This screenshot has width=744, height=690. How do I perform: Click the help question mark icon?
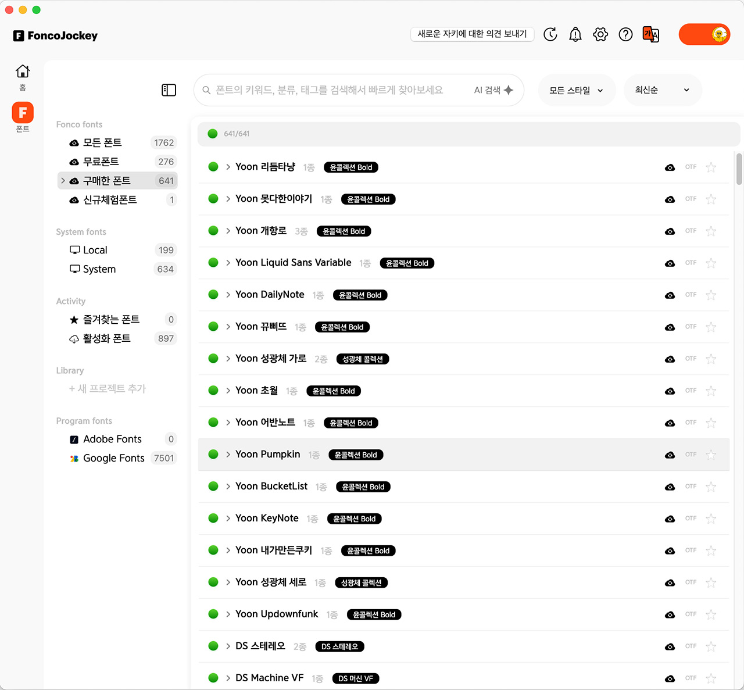point(625,35)
